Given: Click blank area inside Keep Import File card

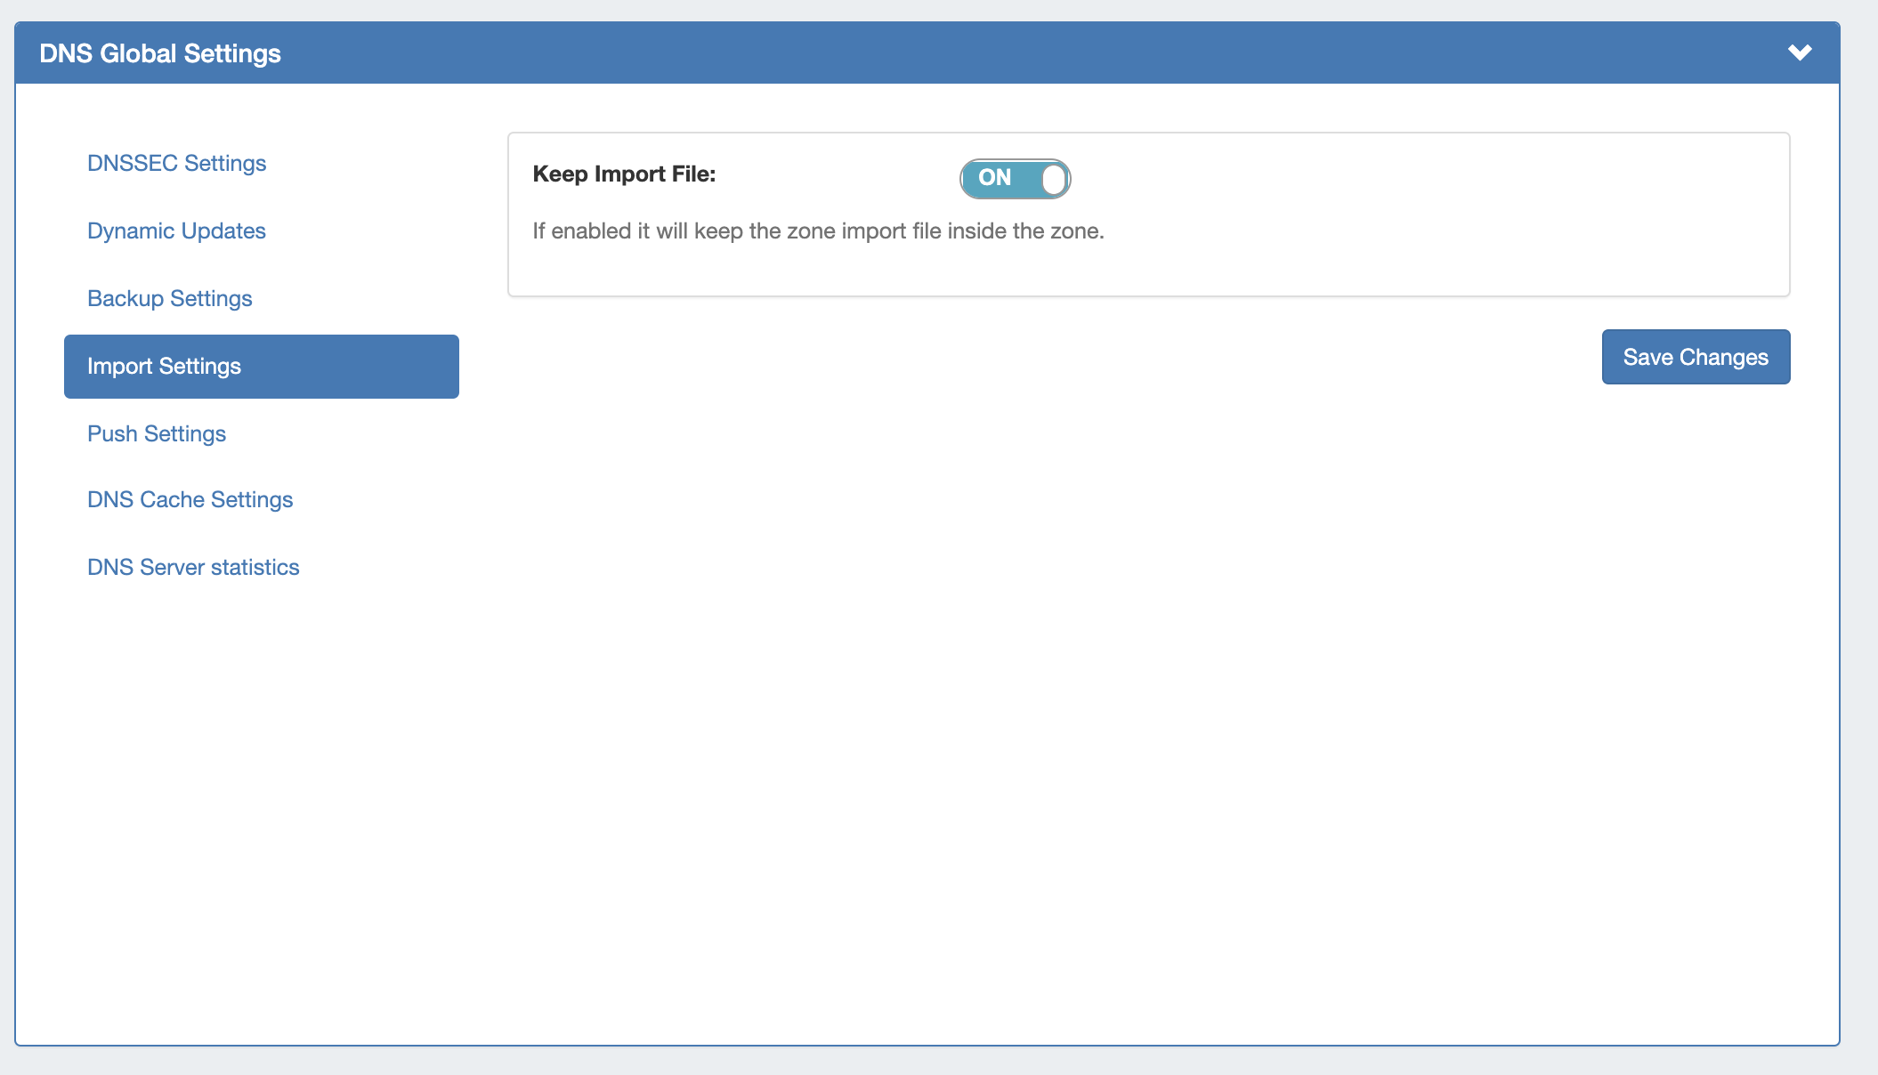Looking at the screenshot, I should [1424, 214].
